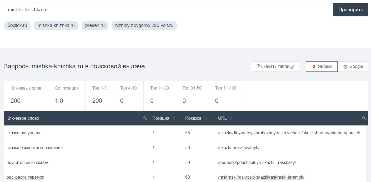The width and height of the screenshot is (371, 182).
Task: Select the presen.ru domain chip
Action: coord(95,26)
